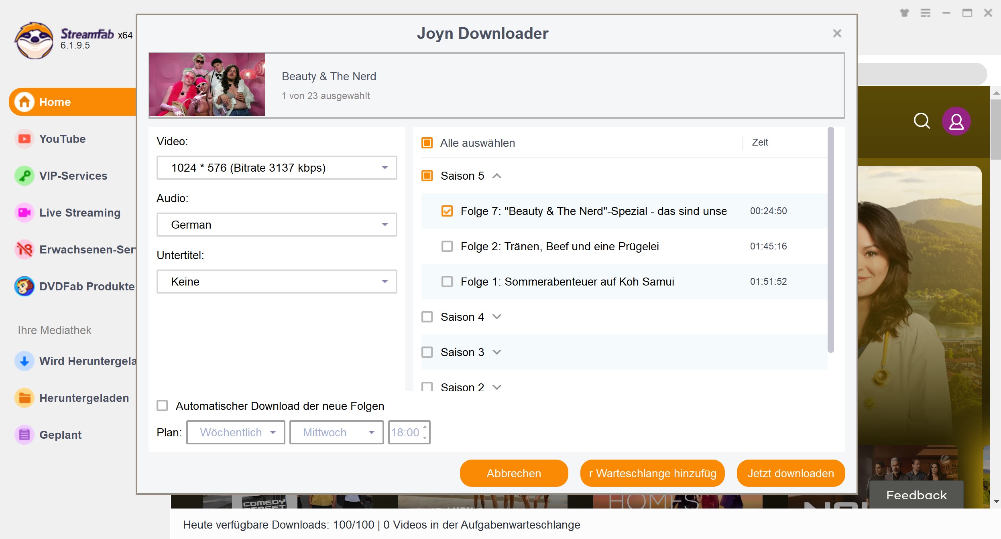Image resolution: width=1001 pixels, height=539 pixels.
Task: Open the Erwachsenen-Services icon
Action: click(24, 249)
